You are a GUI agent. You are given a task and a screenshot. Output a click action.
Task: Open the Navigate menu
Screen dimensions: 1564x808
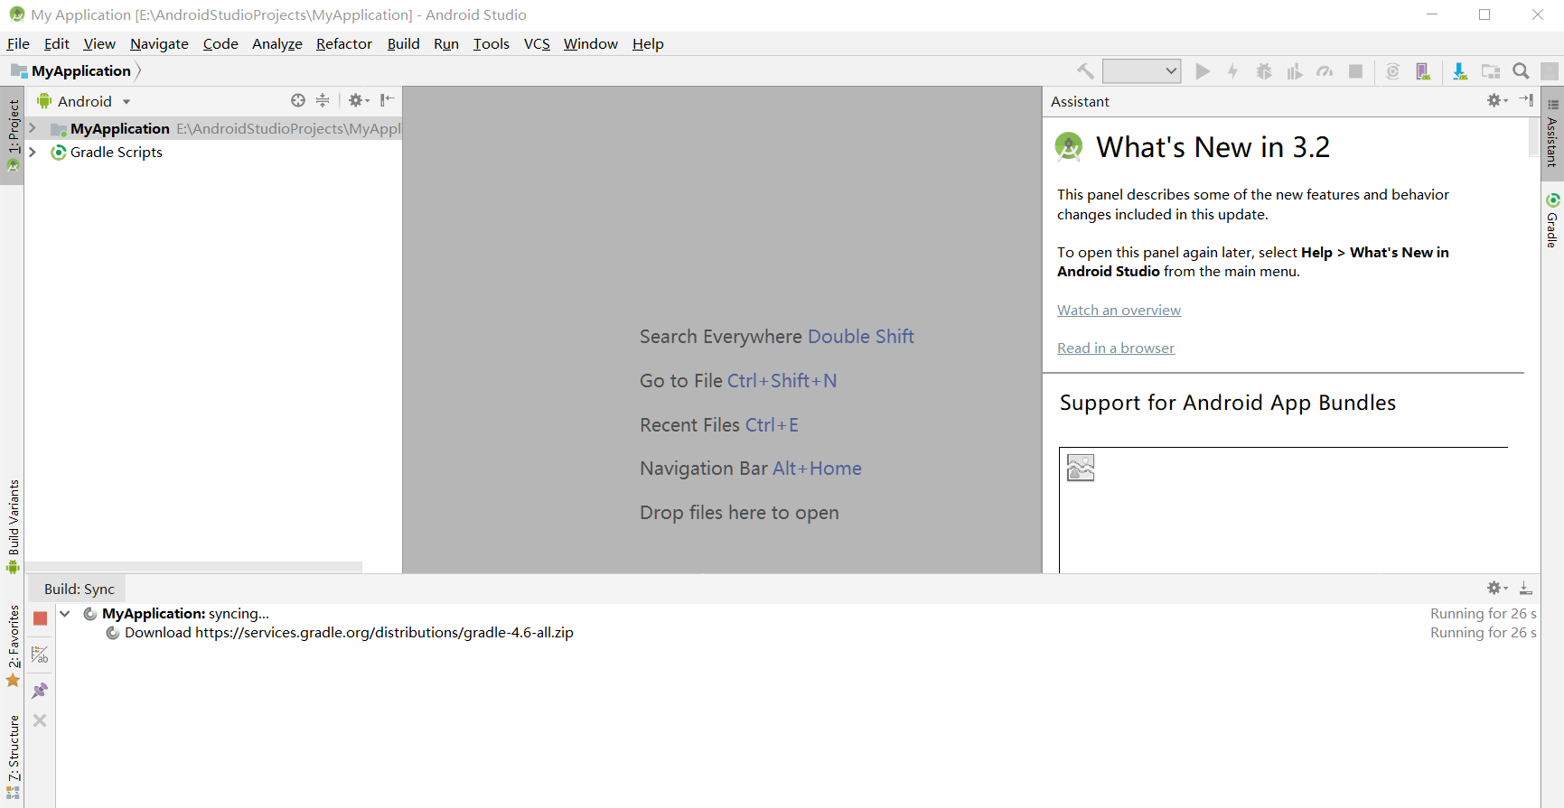(x=159, y=43)
